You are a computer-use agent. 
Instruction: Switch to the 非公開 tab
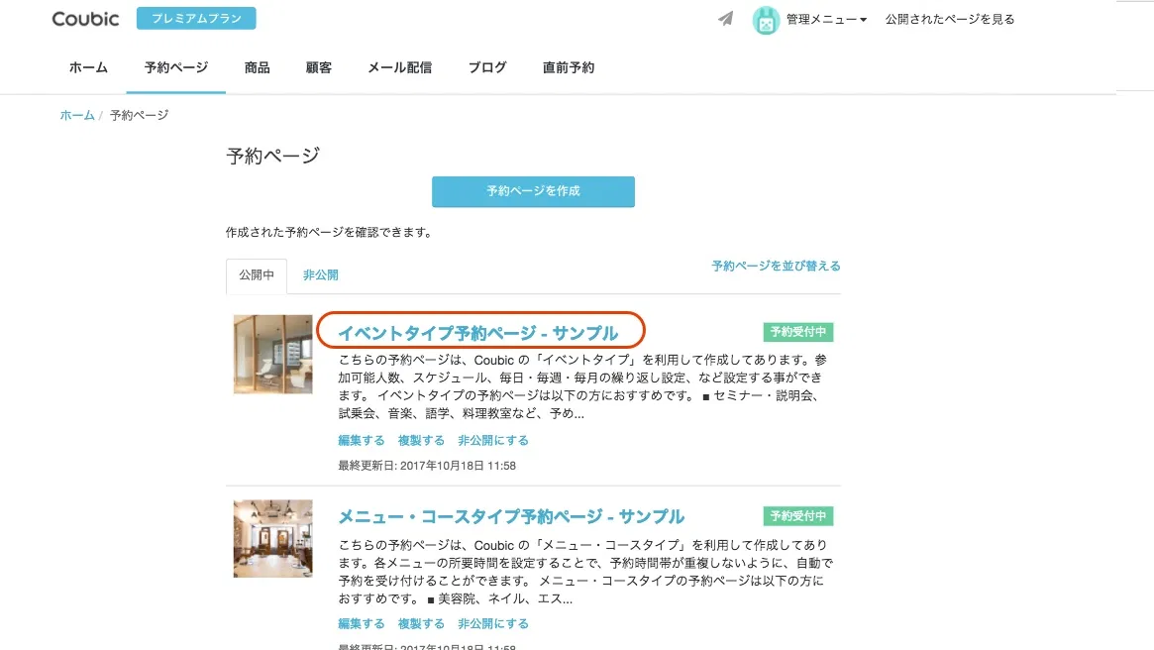(319, 274)
